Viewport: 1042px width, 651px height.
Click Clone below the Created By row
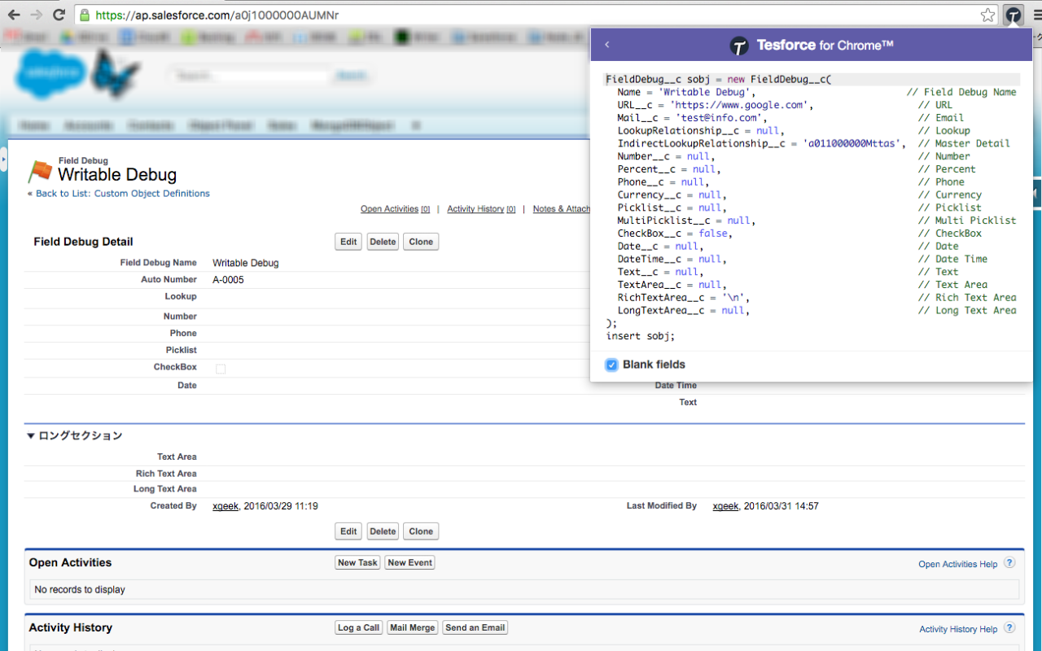coord(421,531)
